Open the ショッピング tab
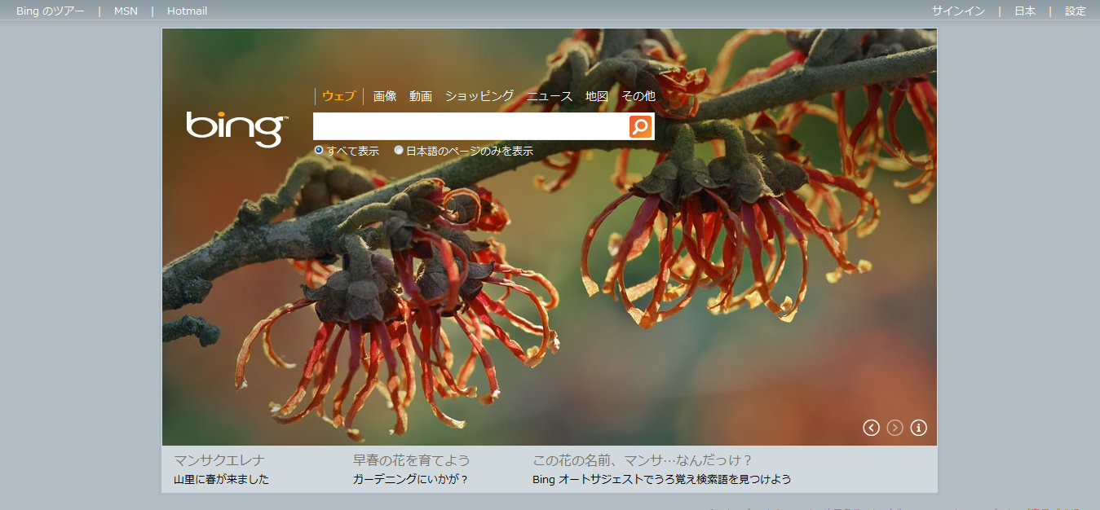This screenshot has height=510, width=1100. 479,96
